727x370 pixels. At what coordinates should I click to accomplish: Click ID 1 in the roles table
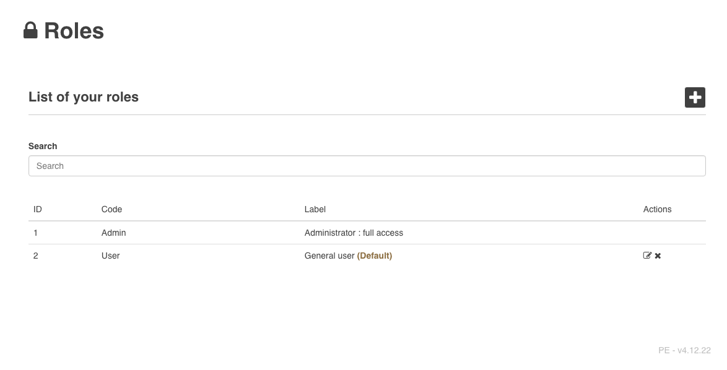tap(35, 233)
